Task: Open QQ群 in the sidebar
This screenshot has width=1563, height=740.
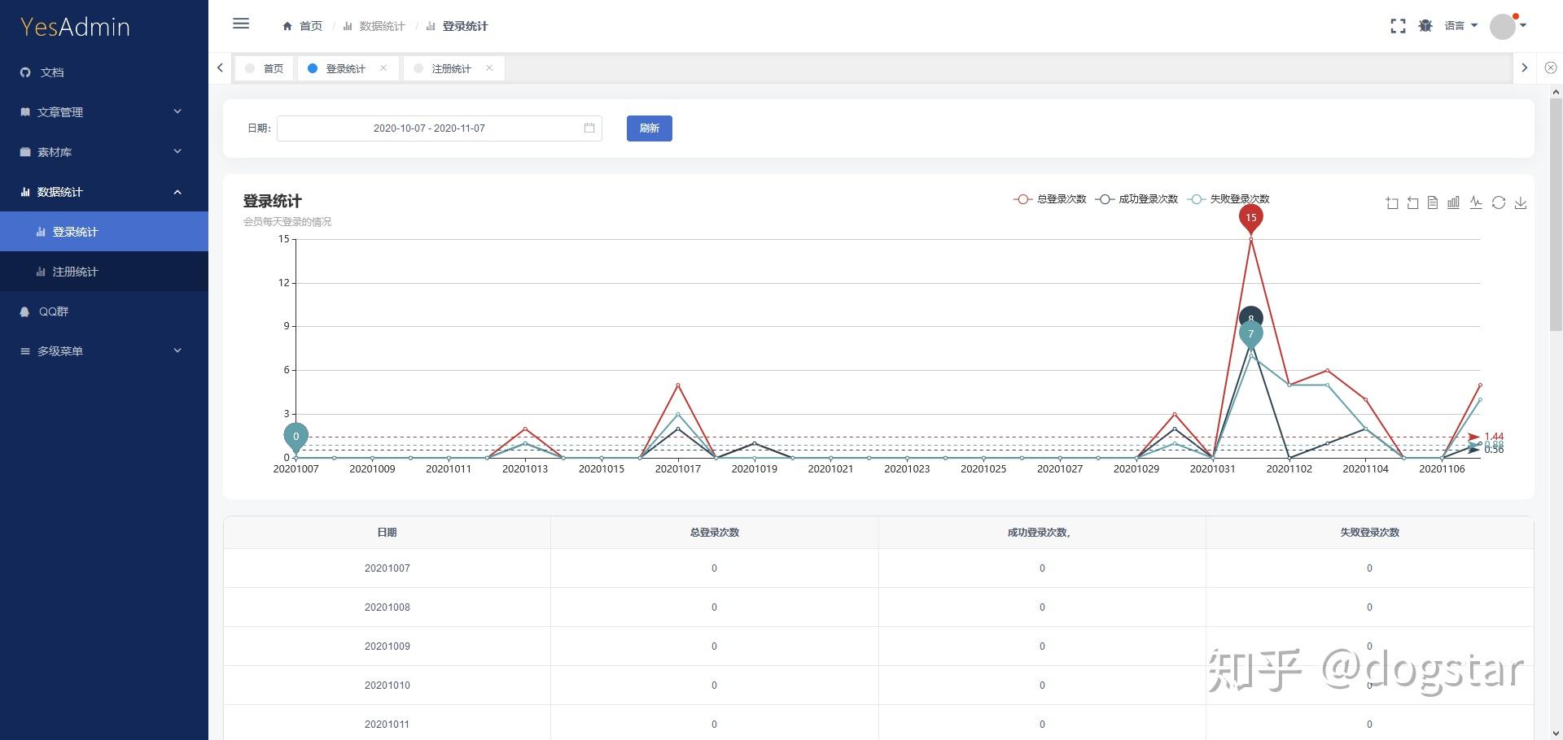Action: 104,311
